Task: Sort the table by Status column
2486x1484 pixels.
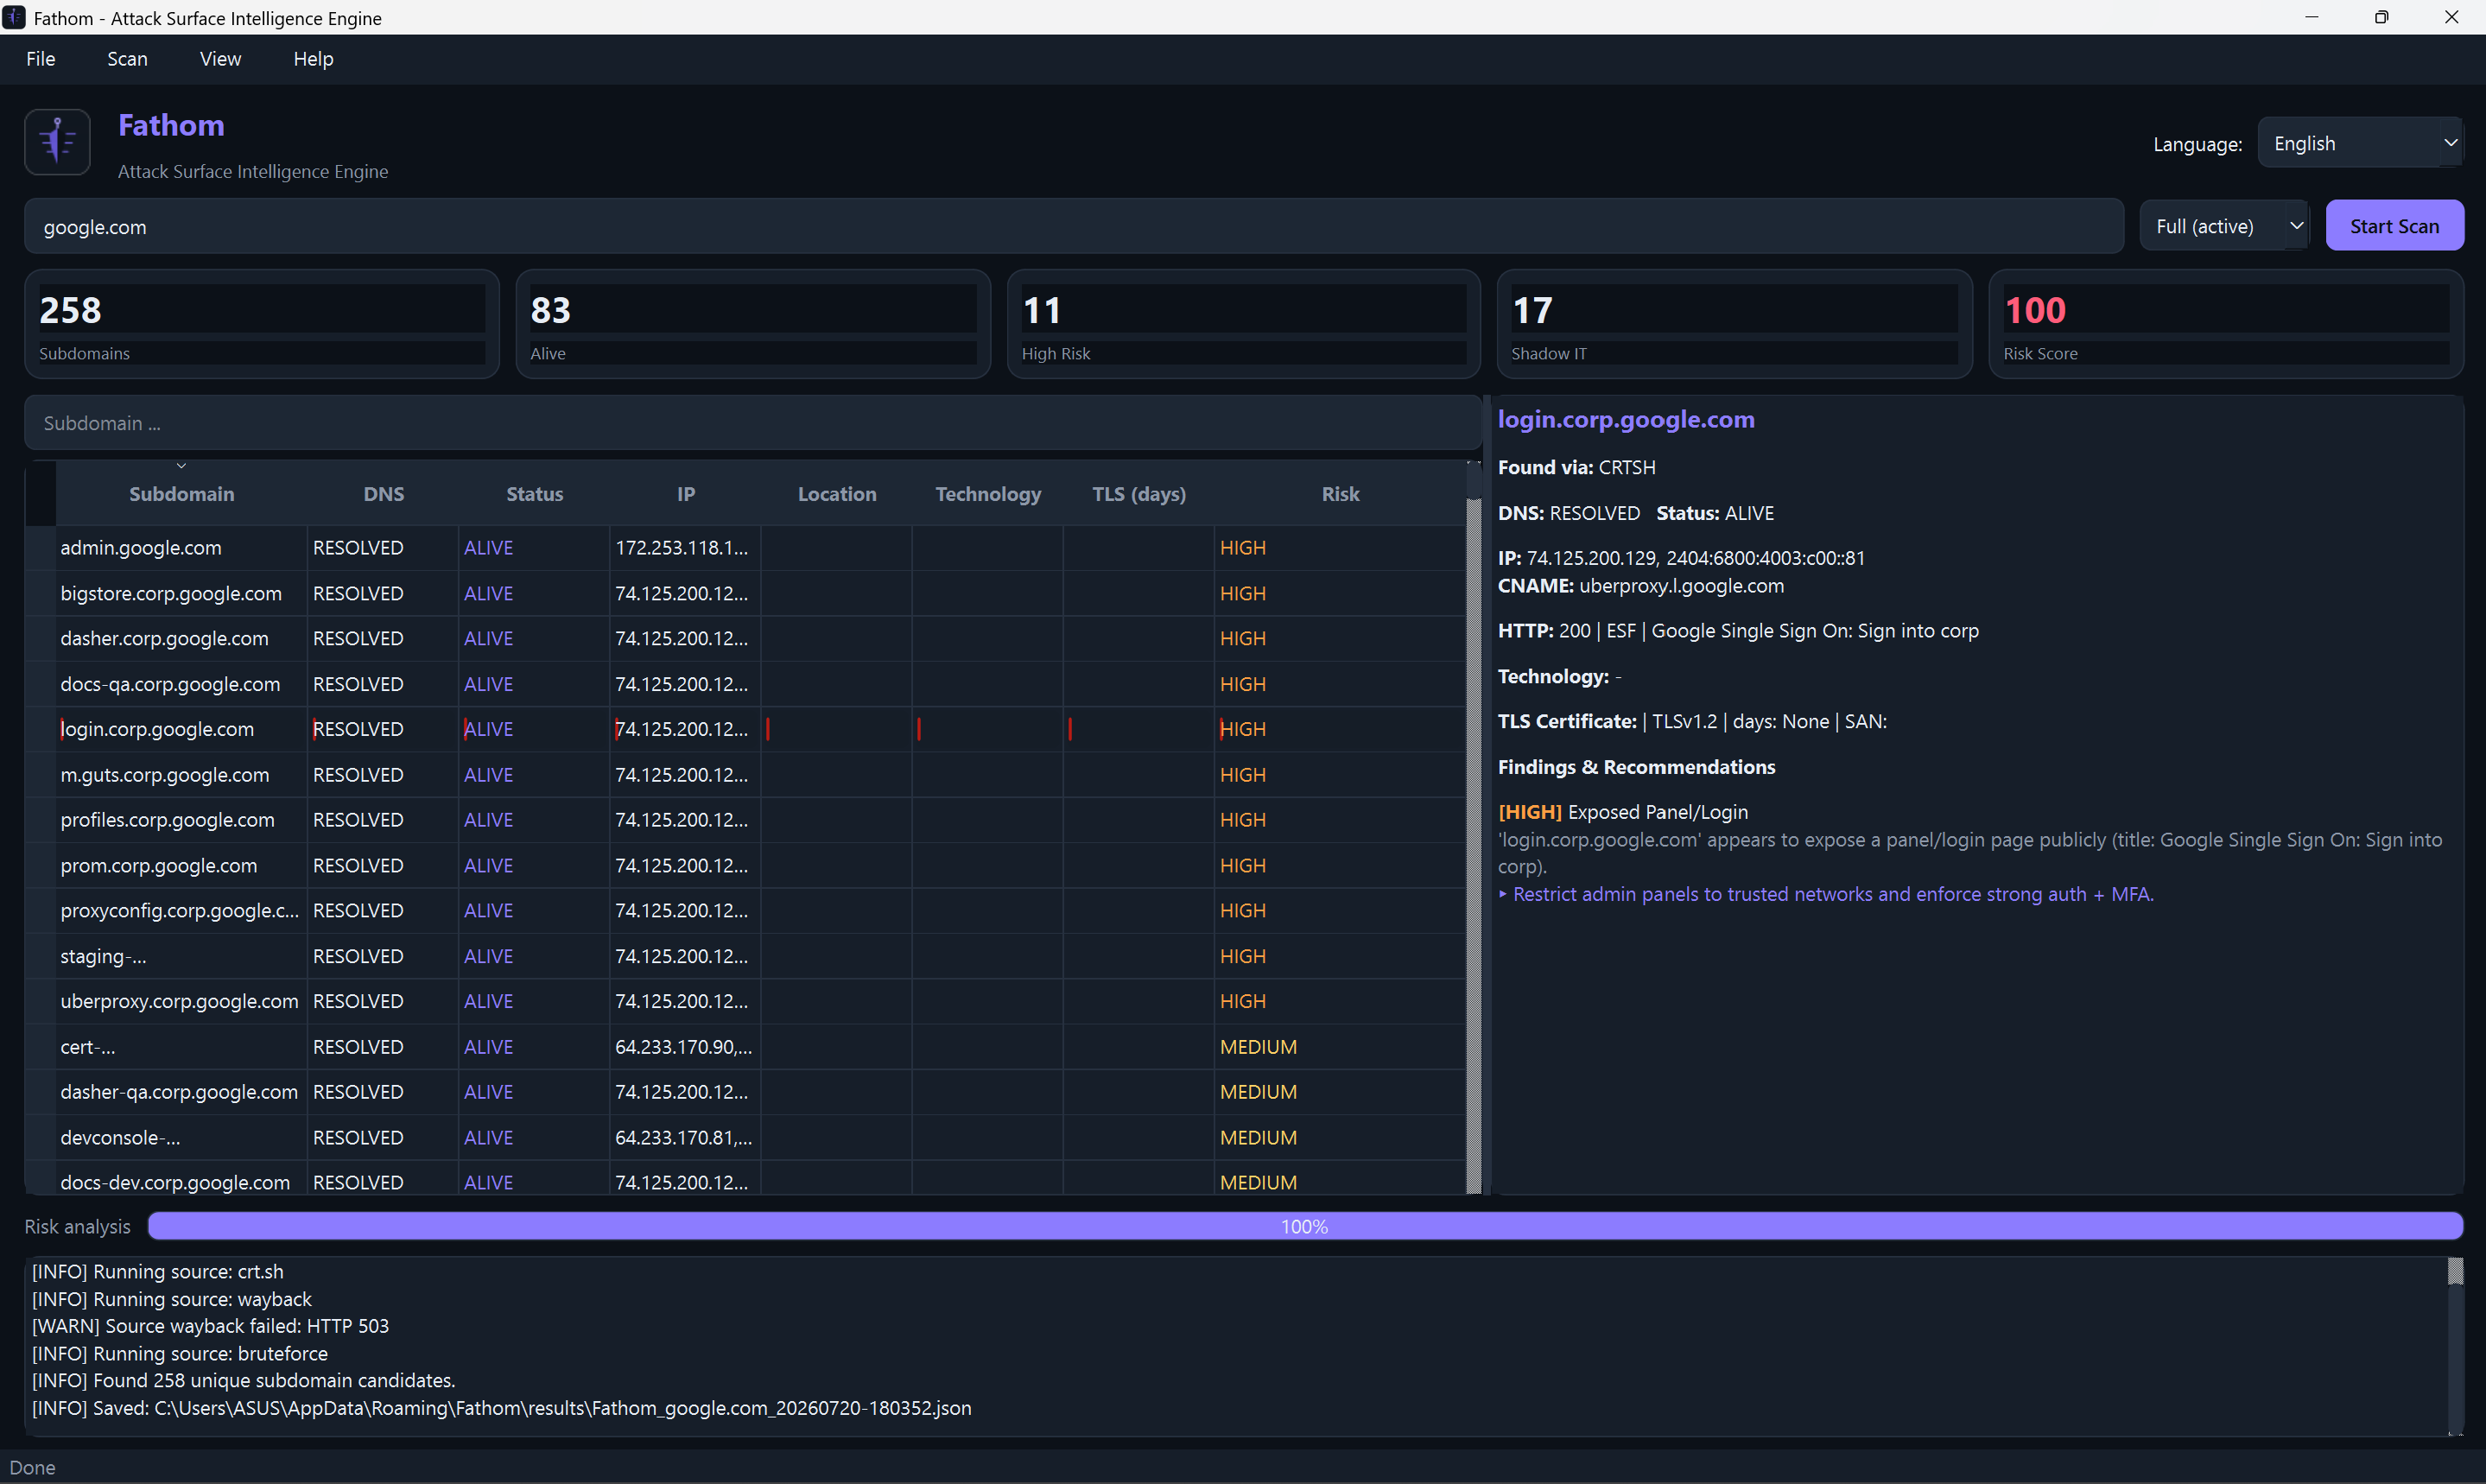Action: coord(534,494)
